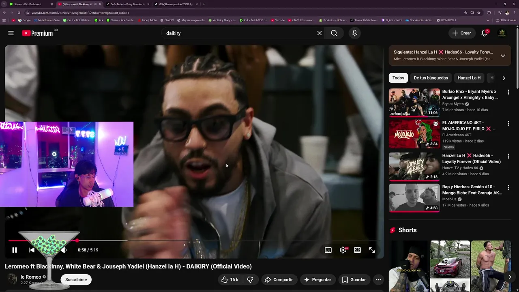Save the video with Guardar

pos(354,280)
